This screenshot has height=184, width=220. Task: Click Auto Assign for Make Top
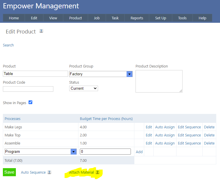pos(165,135)
